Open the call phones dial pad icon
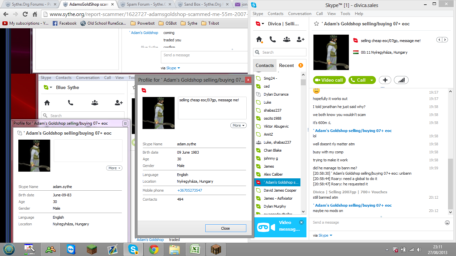Viewport: 456px width, 256px height. click(x=273, y=39)
